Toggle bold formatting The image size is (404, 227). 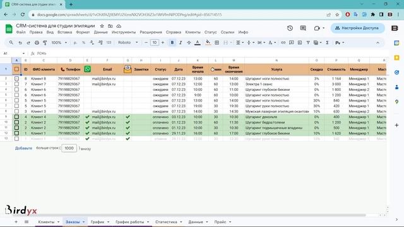pos(172,43)
